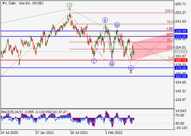Image resolution: width=191 pixels, height=136 pixels.
Task: Click the 14.543 MACD scale value
Action: tap(181, 111)
